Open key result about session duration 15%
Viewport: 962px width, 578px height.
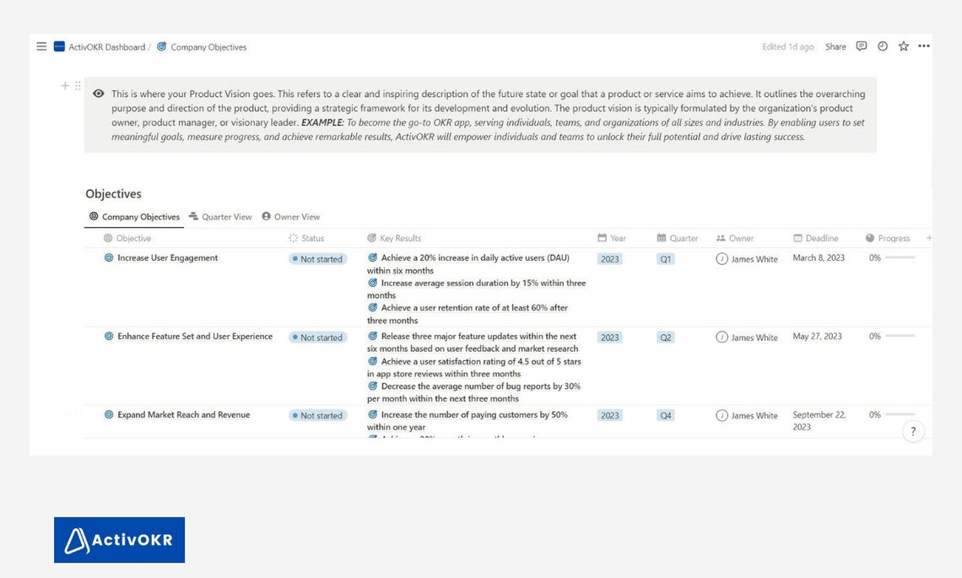tap(476, 289)
